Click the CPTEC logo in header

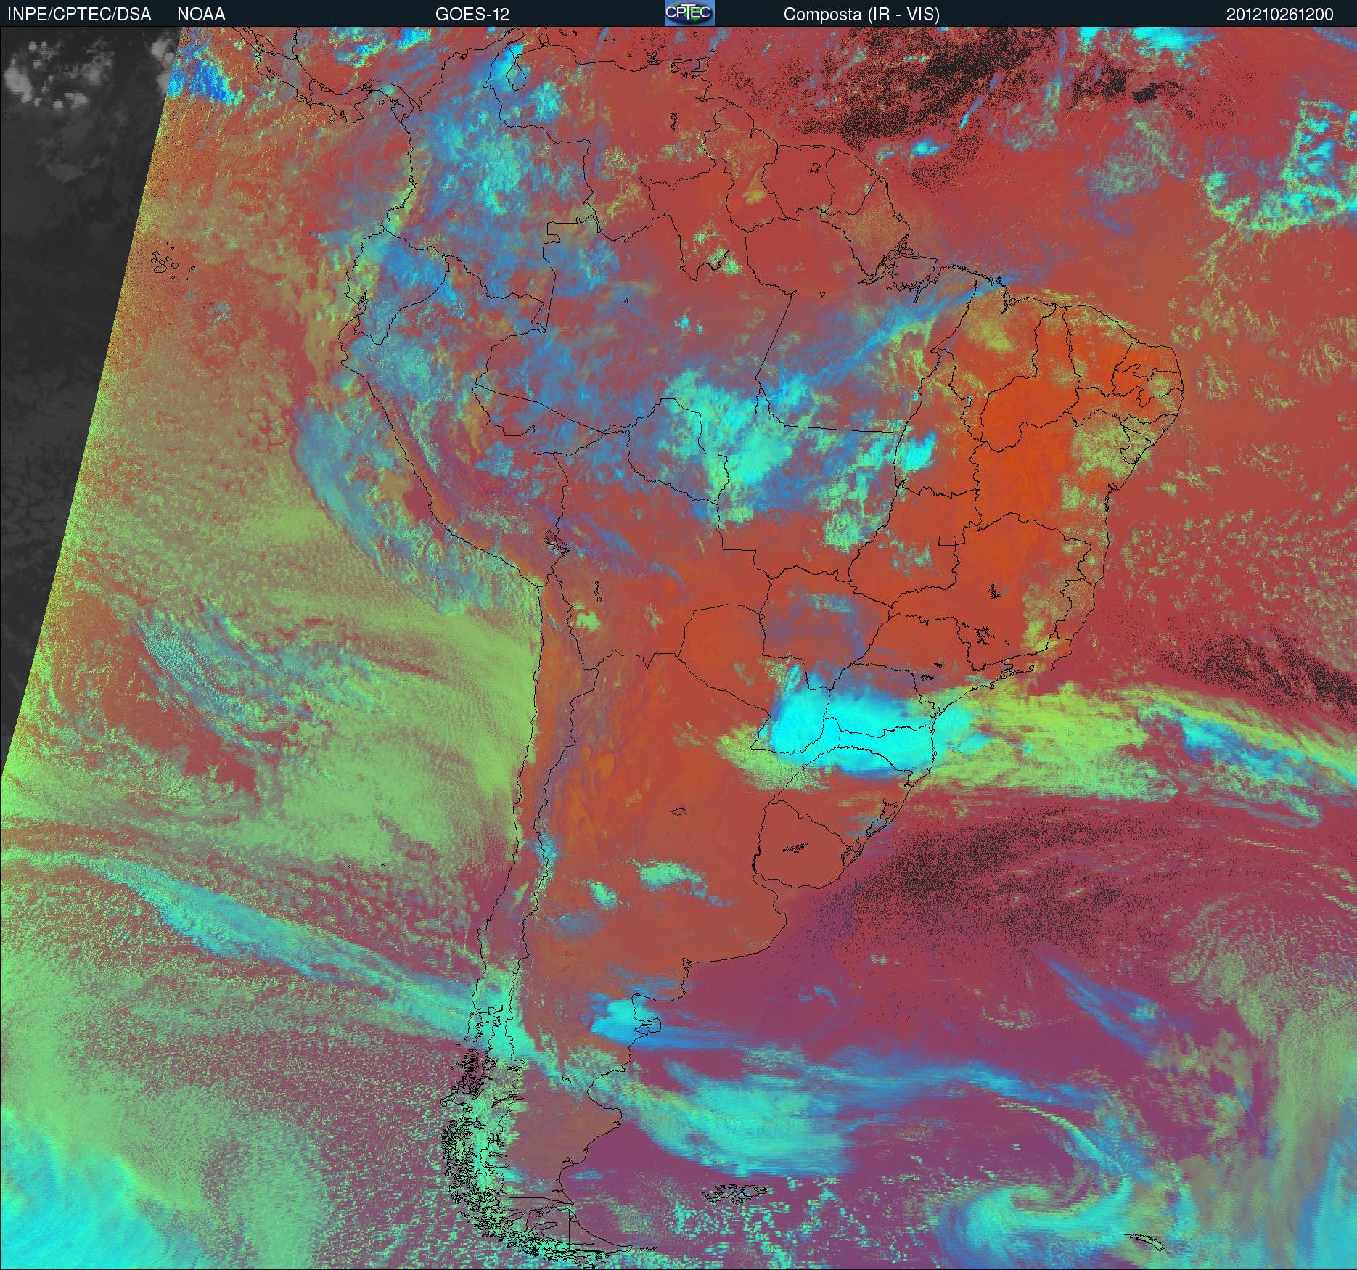pyautogui.click(x=689, y=13)
